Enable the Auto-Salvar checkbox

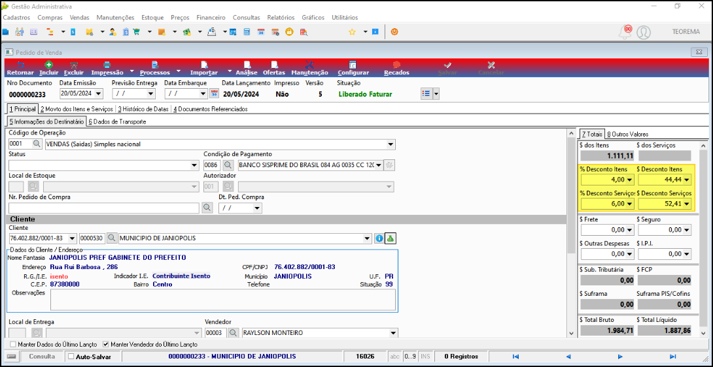71,357
